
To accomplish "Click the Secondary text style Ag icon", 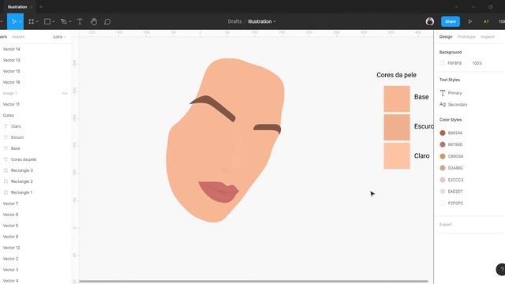I will (x=443, y=104).
